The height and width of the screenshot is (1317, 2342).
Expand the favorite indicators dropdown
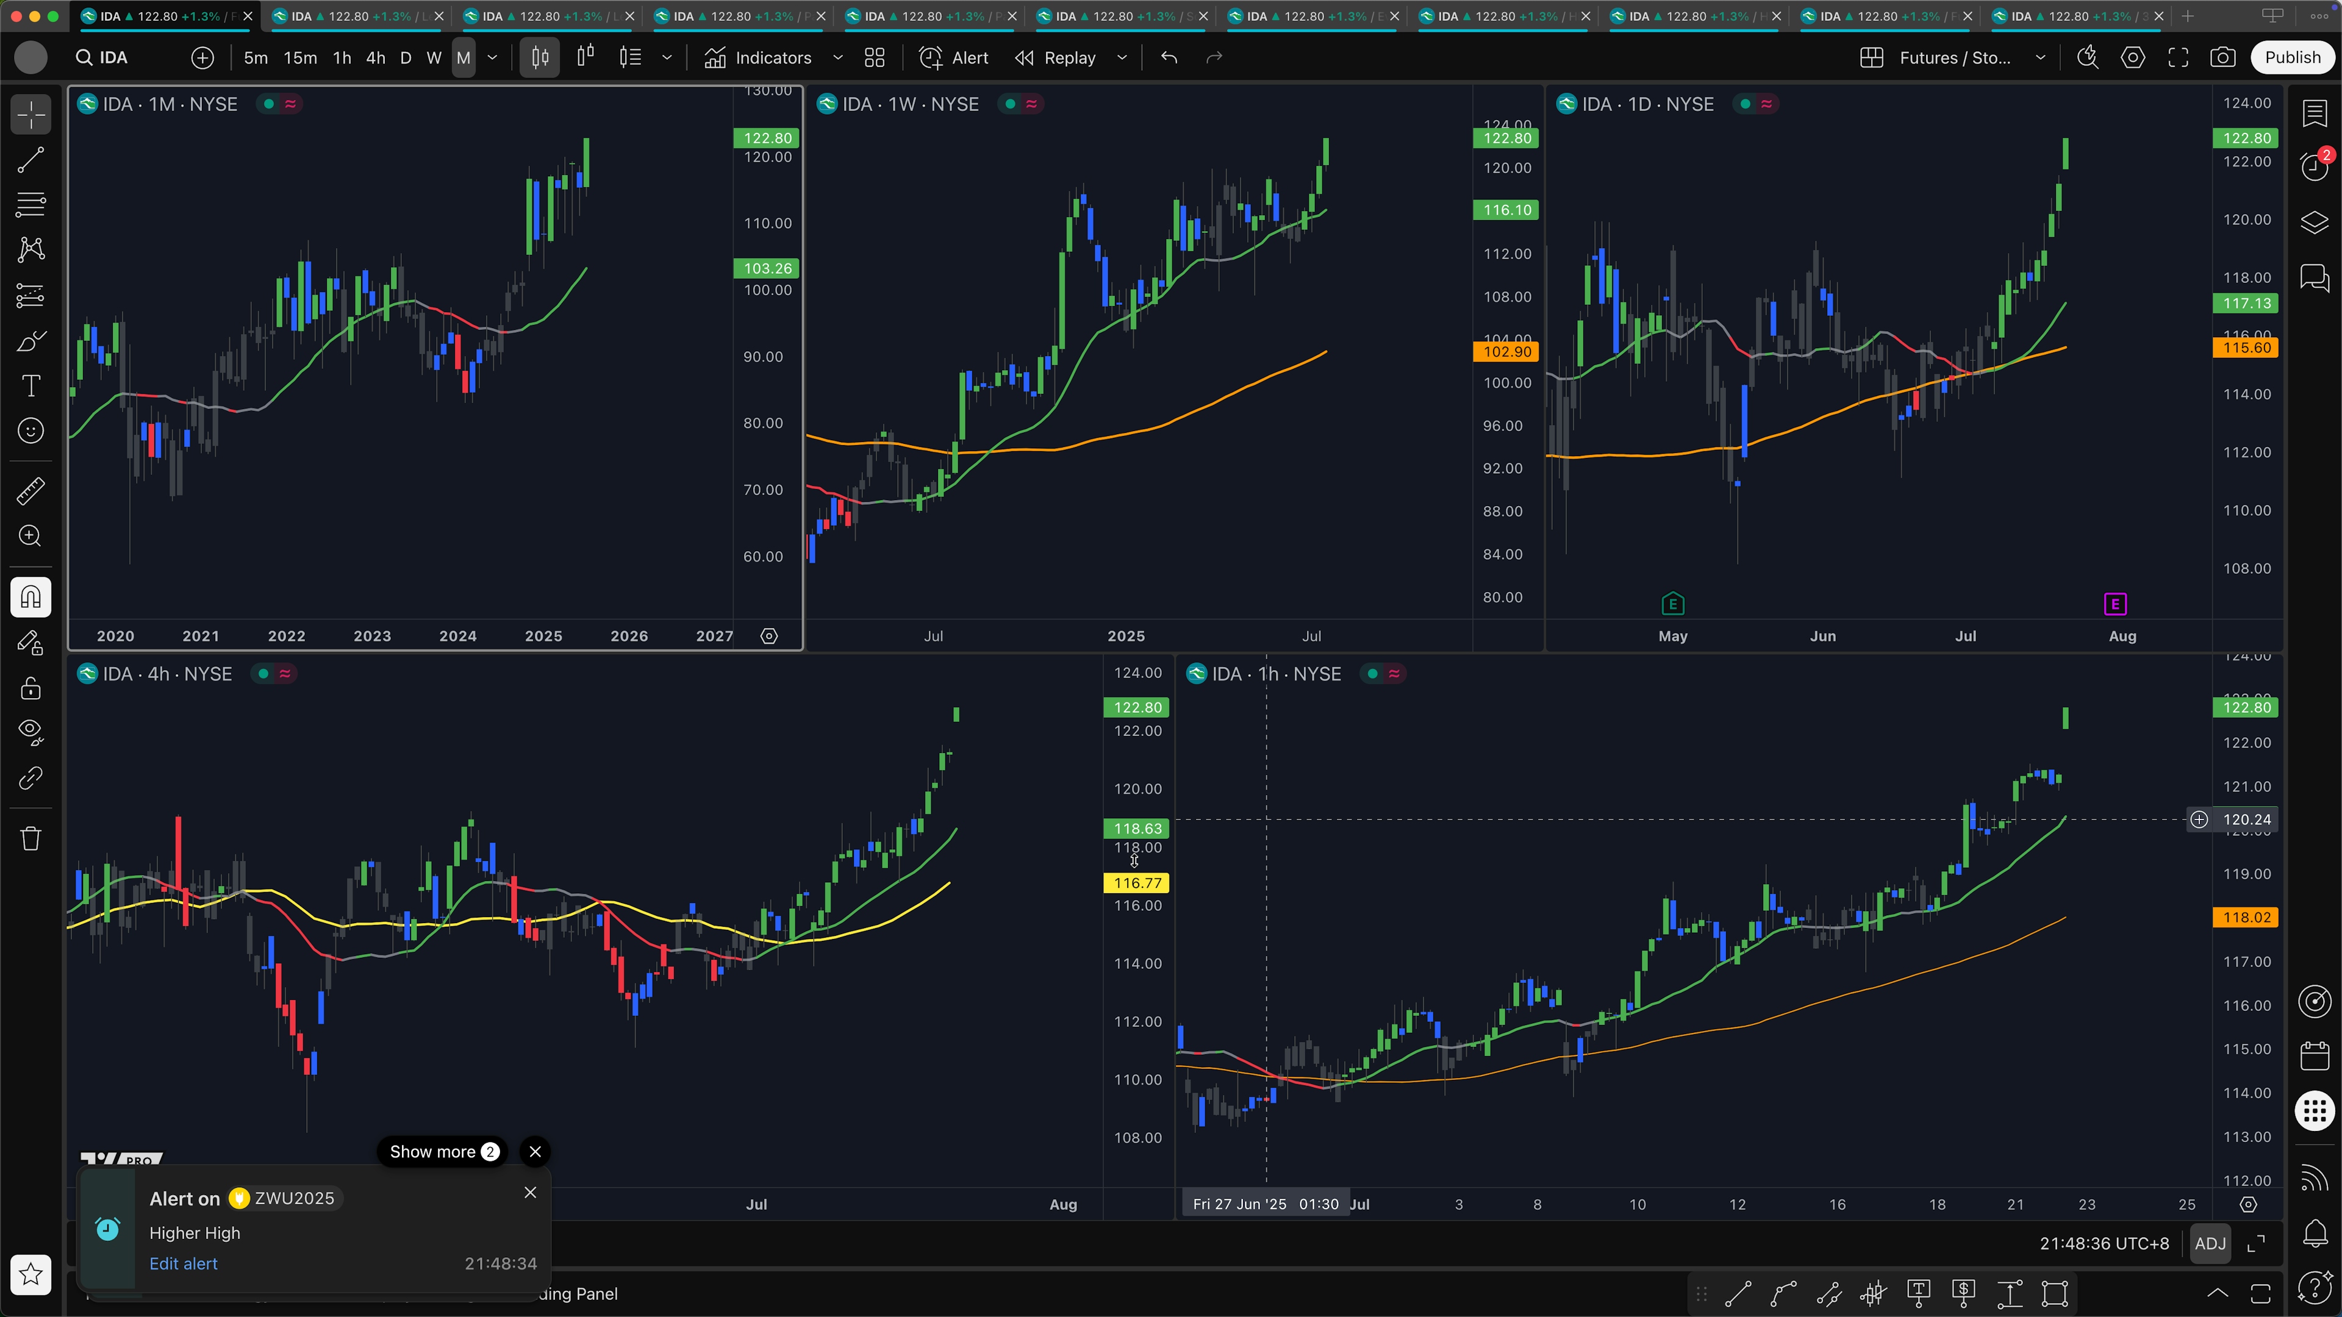[838, 57]
